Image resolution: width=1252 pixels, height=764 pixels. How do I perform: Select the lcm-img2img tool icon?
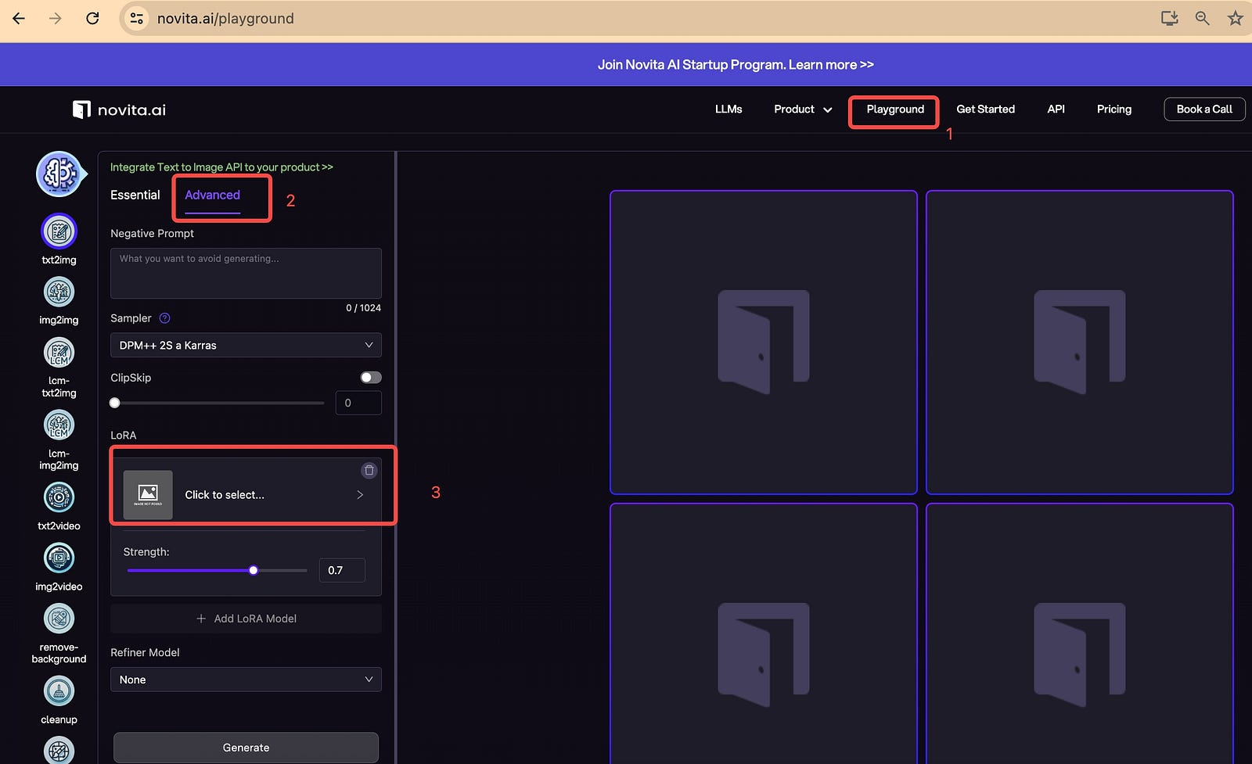[59, 425]
